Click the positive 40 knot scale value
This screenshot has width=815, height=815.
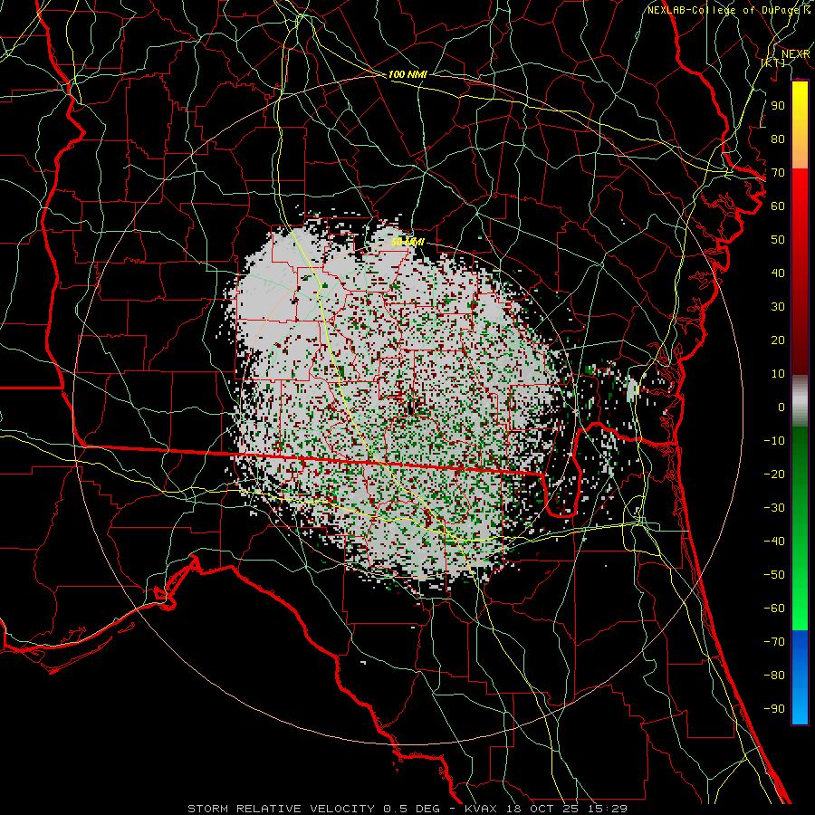pos(778,273)
